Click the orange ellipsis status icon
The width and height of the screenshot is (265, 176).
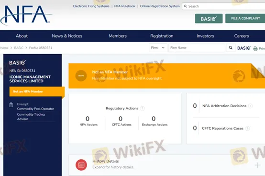click(x=81, y=76)
